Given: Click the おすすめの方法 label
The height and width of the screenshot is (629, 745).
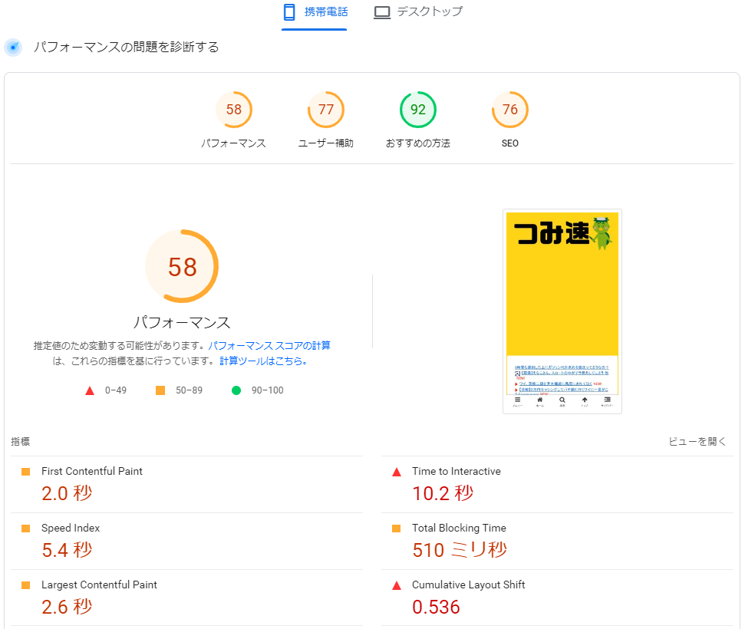Looking at the screenshot, I should pyautogui.click(x=418, y=143).
